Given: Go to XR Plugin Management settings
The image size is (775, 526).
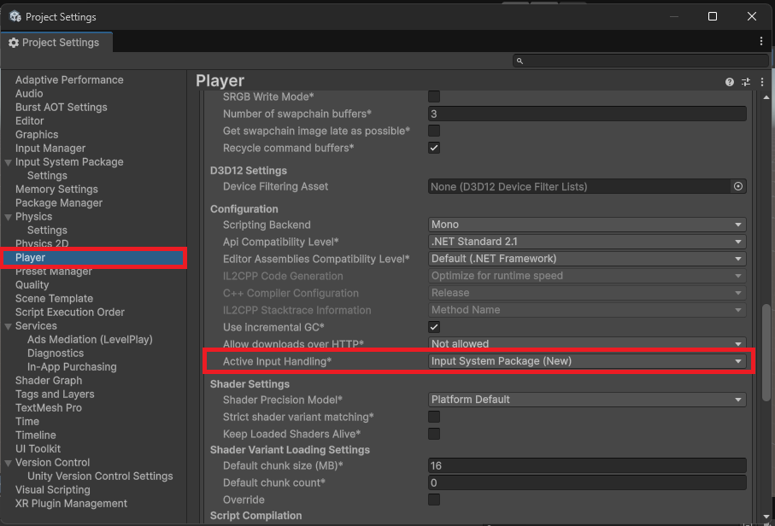Looking at the screenshot, I should [x=71, y=504].
